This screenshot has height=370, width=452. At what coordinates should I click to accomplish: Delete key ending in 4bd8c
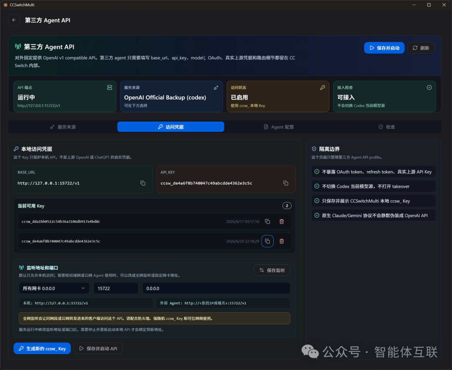coord(282,222)
